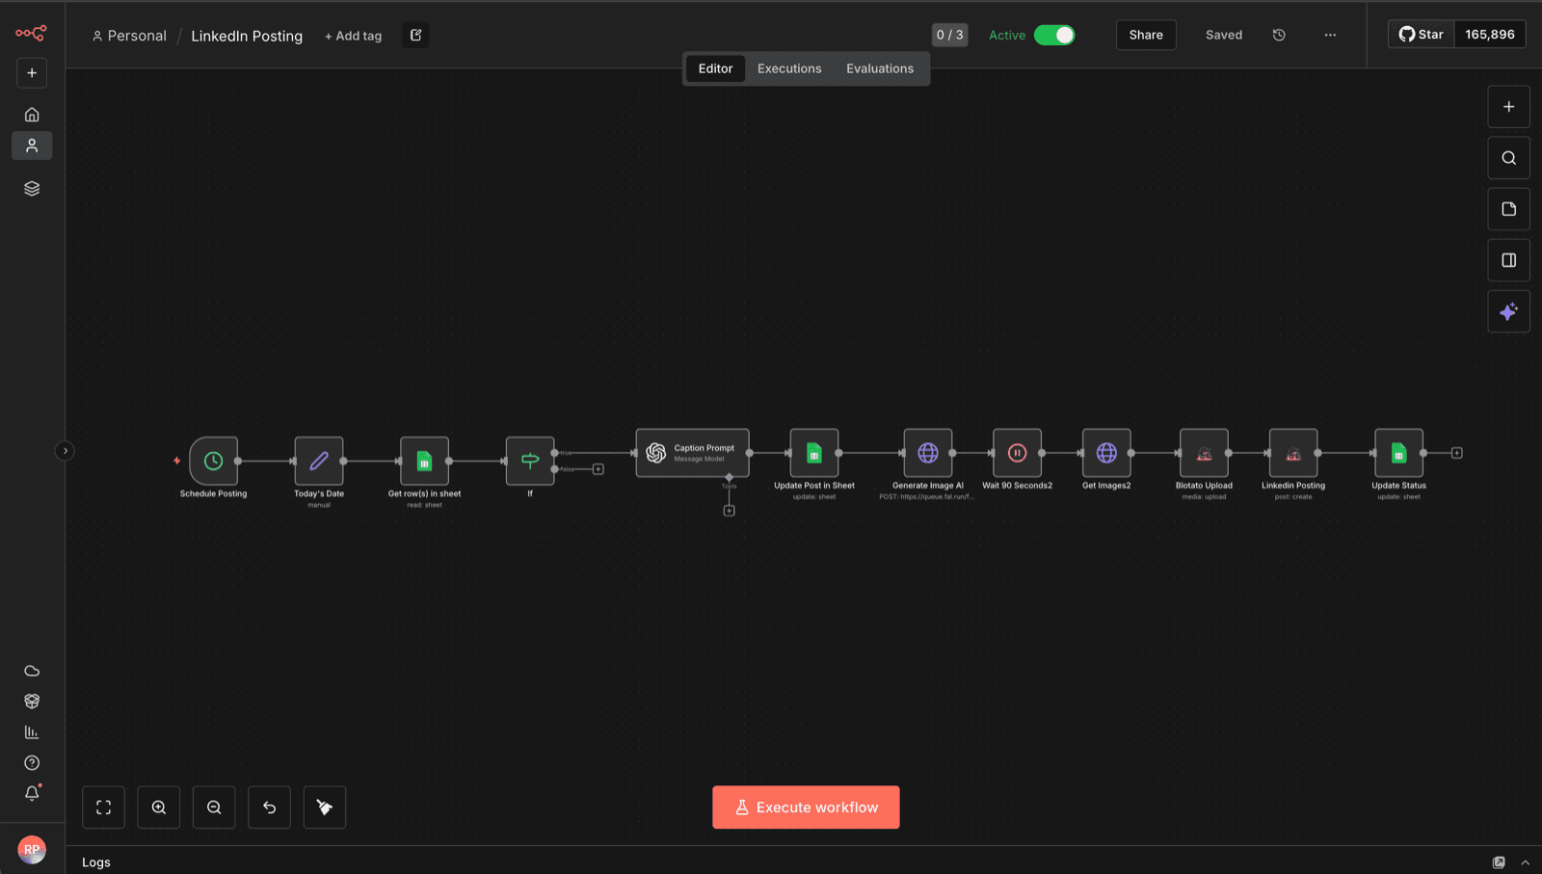Click the Generate Image AI node
1542x874 pixels.
click(928, 453)
